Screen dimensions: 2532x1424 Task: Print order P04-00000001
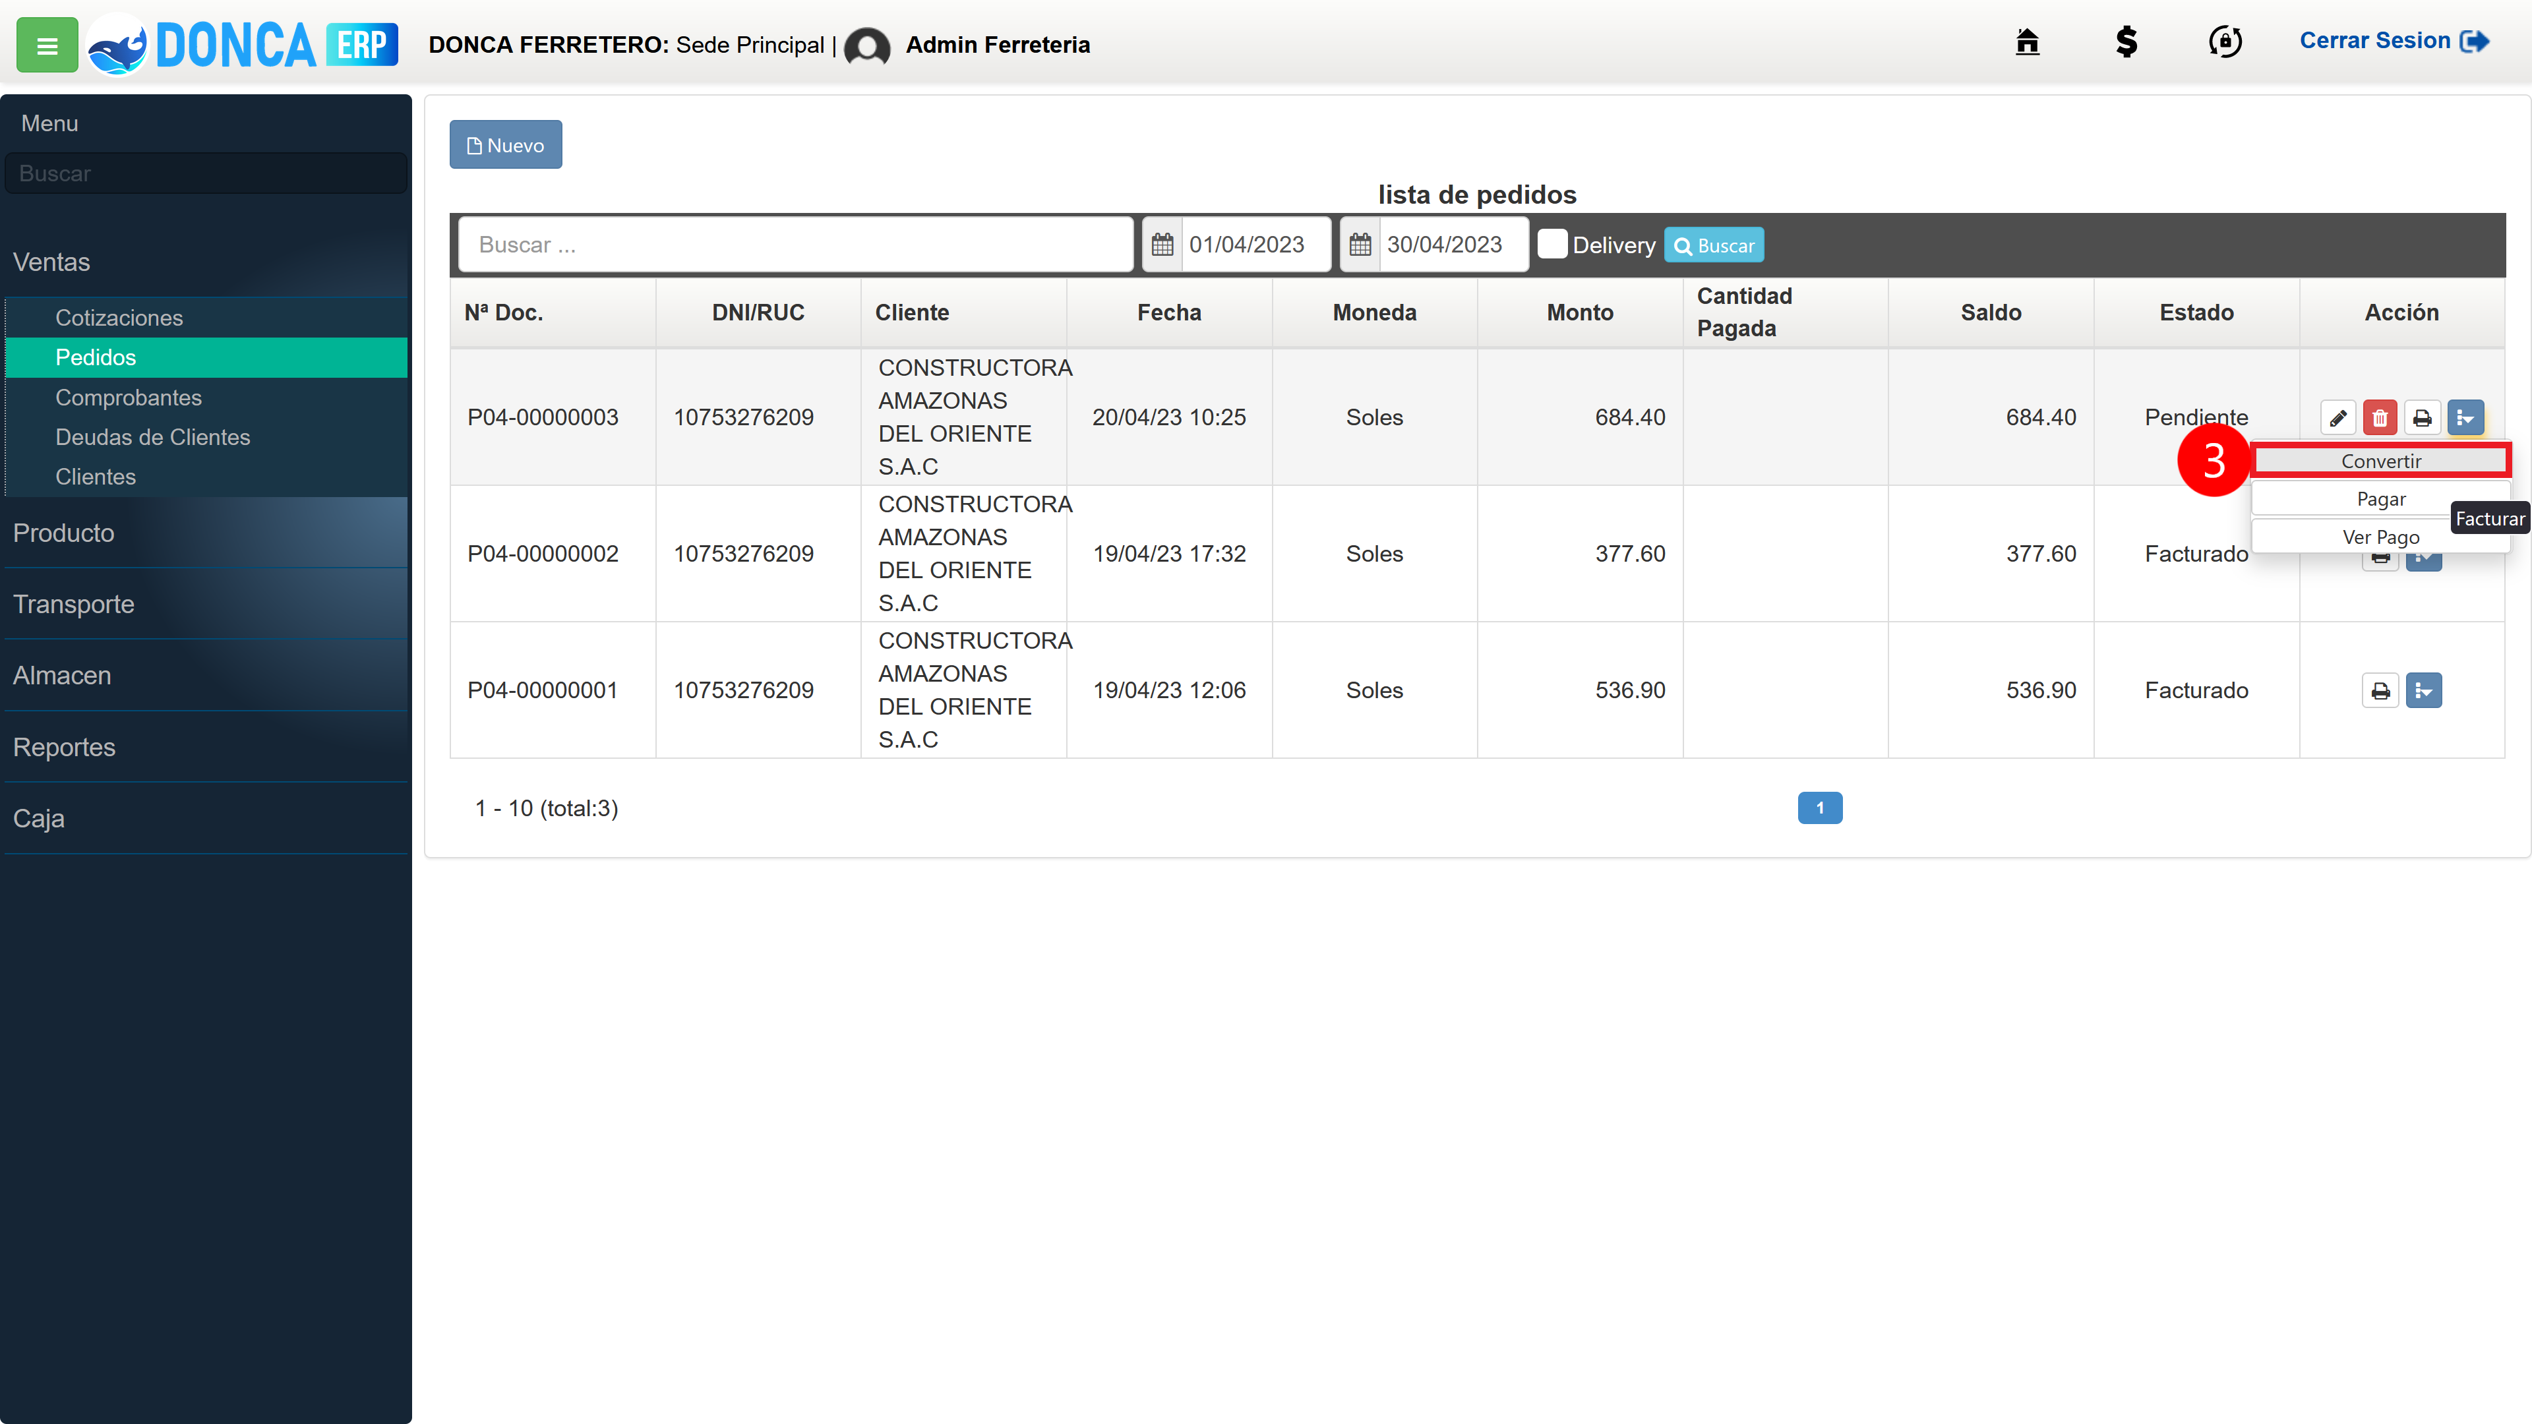tap(2380, 691)
